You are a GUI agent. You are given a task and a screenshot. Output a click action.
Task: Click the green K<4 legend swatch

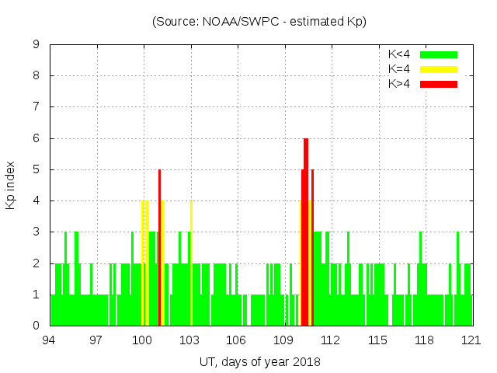(439, 54)
